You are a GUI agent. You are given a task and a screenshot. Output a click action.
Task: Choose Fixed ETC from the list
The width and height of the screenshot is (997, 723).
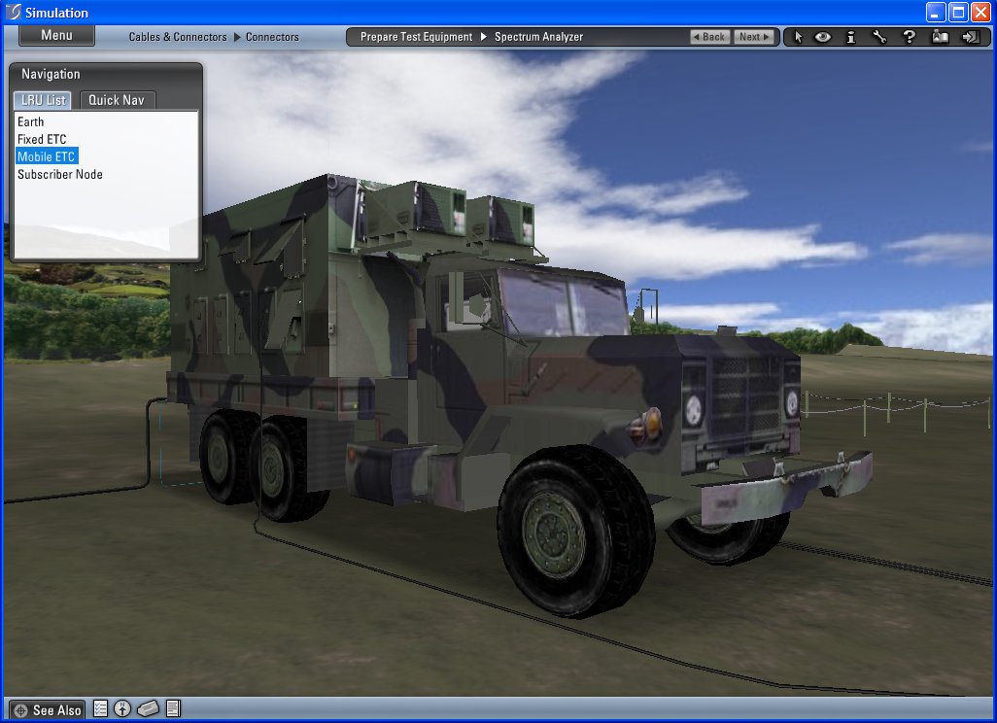[x=42, y=140]
